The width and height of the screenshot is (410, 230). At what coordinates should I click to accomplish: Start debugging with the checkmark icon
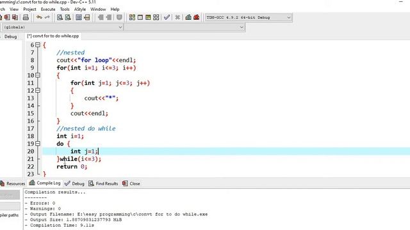[x=167, y=17]
